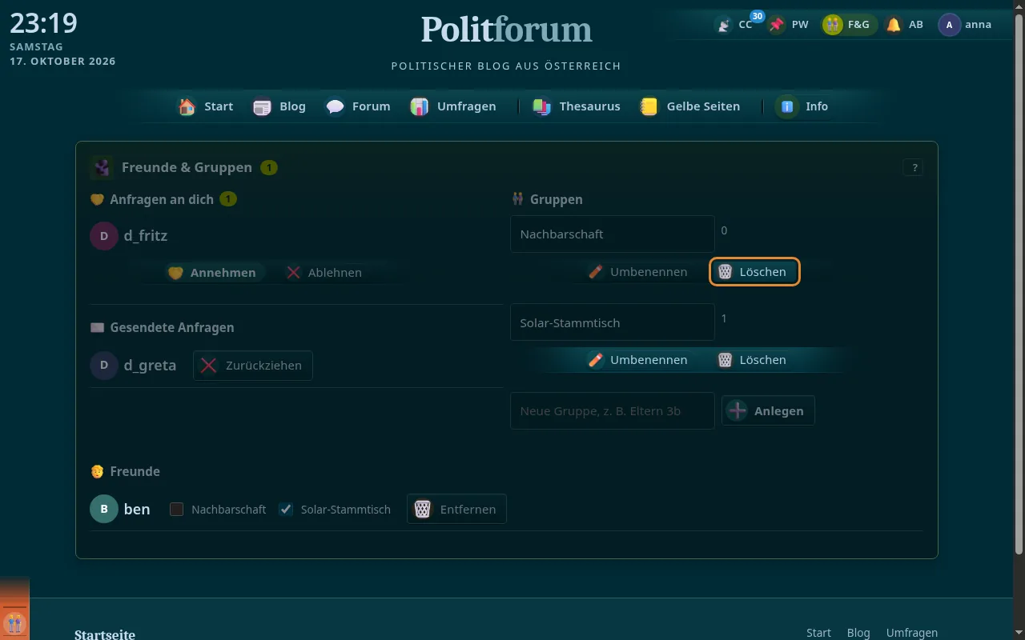
Task: Decline d_fritz request with Ablehnen
Action: [324, 273]
